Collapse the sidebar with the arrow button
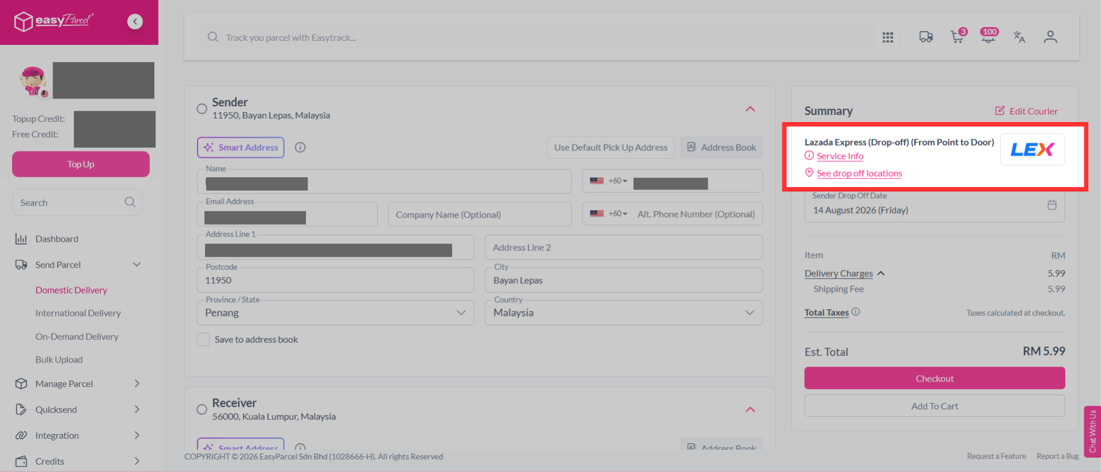The width and height of the screenshot is (1101, 472). point(135,21)
